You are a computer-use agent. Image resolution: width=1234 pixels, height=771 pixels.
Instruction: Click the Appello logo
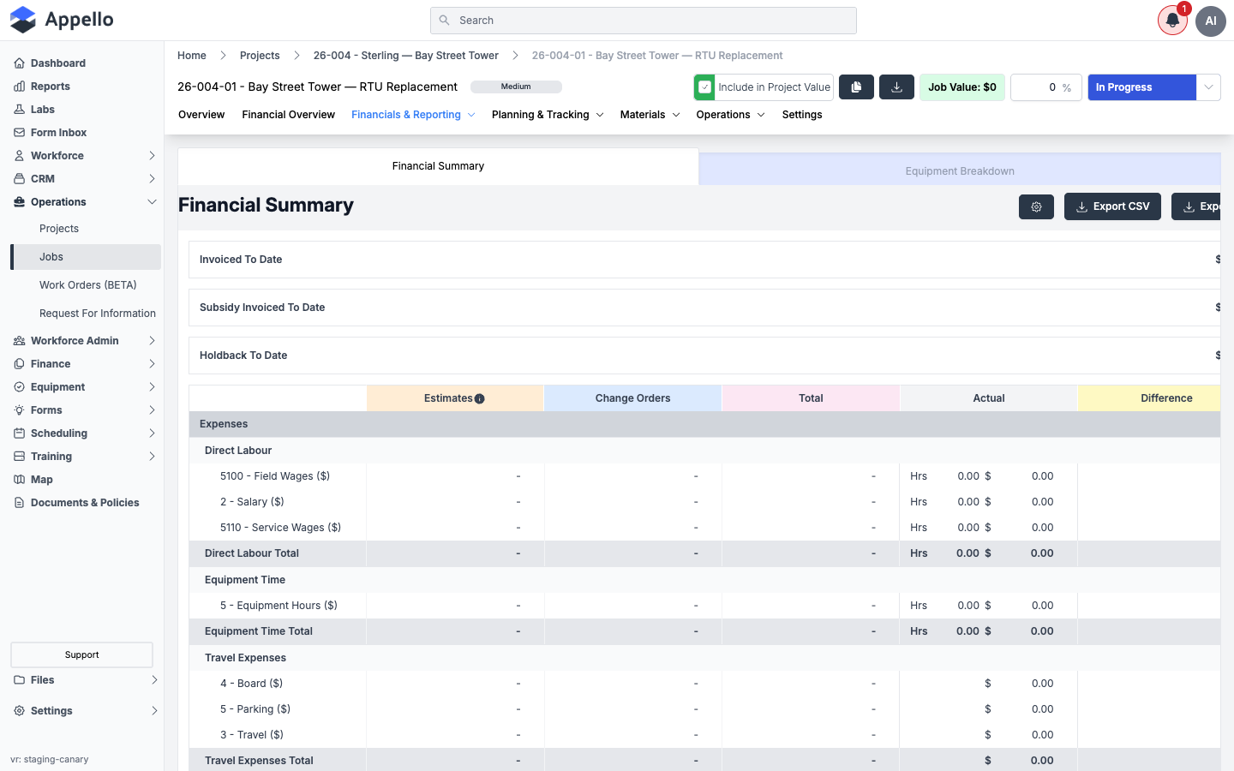62,20
